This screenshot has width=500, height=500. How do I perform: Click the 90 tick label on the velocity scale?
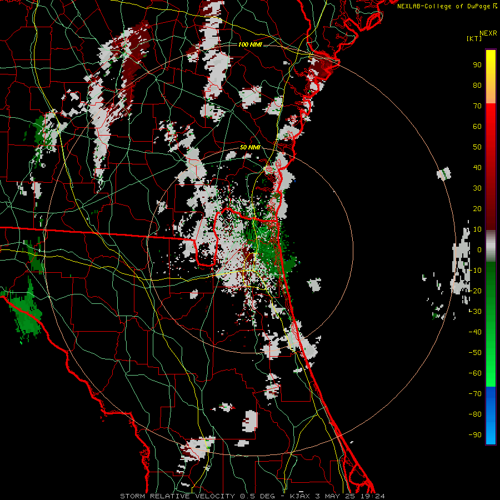pos(477,65)
